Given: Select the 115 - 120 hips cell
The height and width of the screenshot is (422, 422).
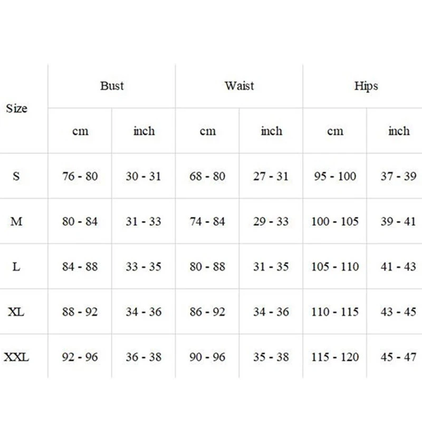Looking at the screenshot, I should pyautogui.click(x=334, y=357).
